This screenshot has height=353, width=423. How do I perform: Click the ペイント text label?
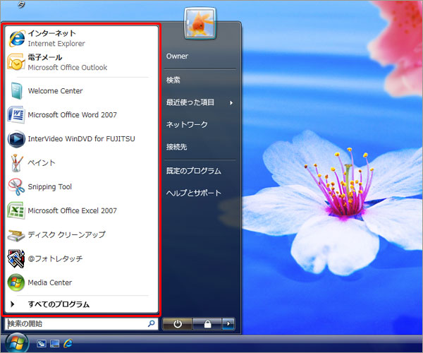click(42, 163)
